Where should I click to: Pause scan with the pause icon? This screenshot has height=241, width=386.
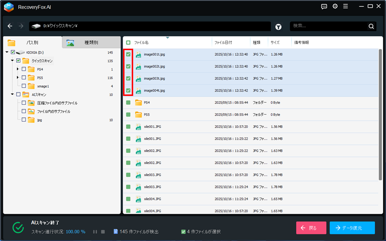(x=95, y=232)
